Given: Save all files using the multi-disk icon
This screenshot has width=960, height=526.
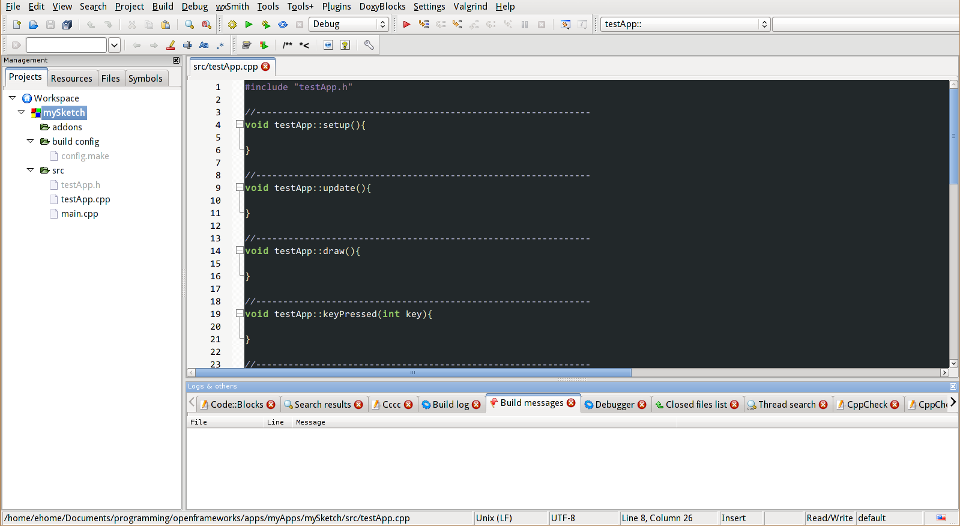Looking at the screenshot, I should pyautogui.click(x=67, y=25).
